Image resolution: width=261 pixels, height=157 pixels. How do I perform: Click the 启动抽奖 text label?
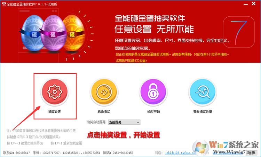pyautogui.click(x=104, y=111)
